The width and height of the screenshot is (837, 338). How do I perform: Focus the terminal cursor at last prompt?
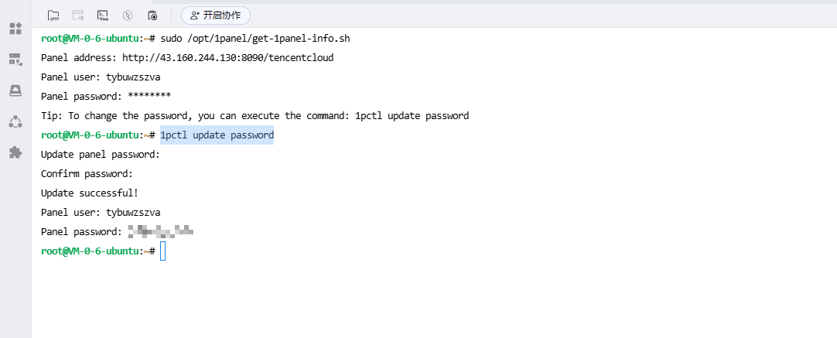tap(162, 251)
